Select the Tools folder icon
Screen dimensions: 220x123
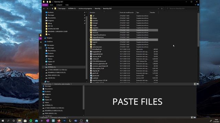point(91,44)
